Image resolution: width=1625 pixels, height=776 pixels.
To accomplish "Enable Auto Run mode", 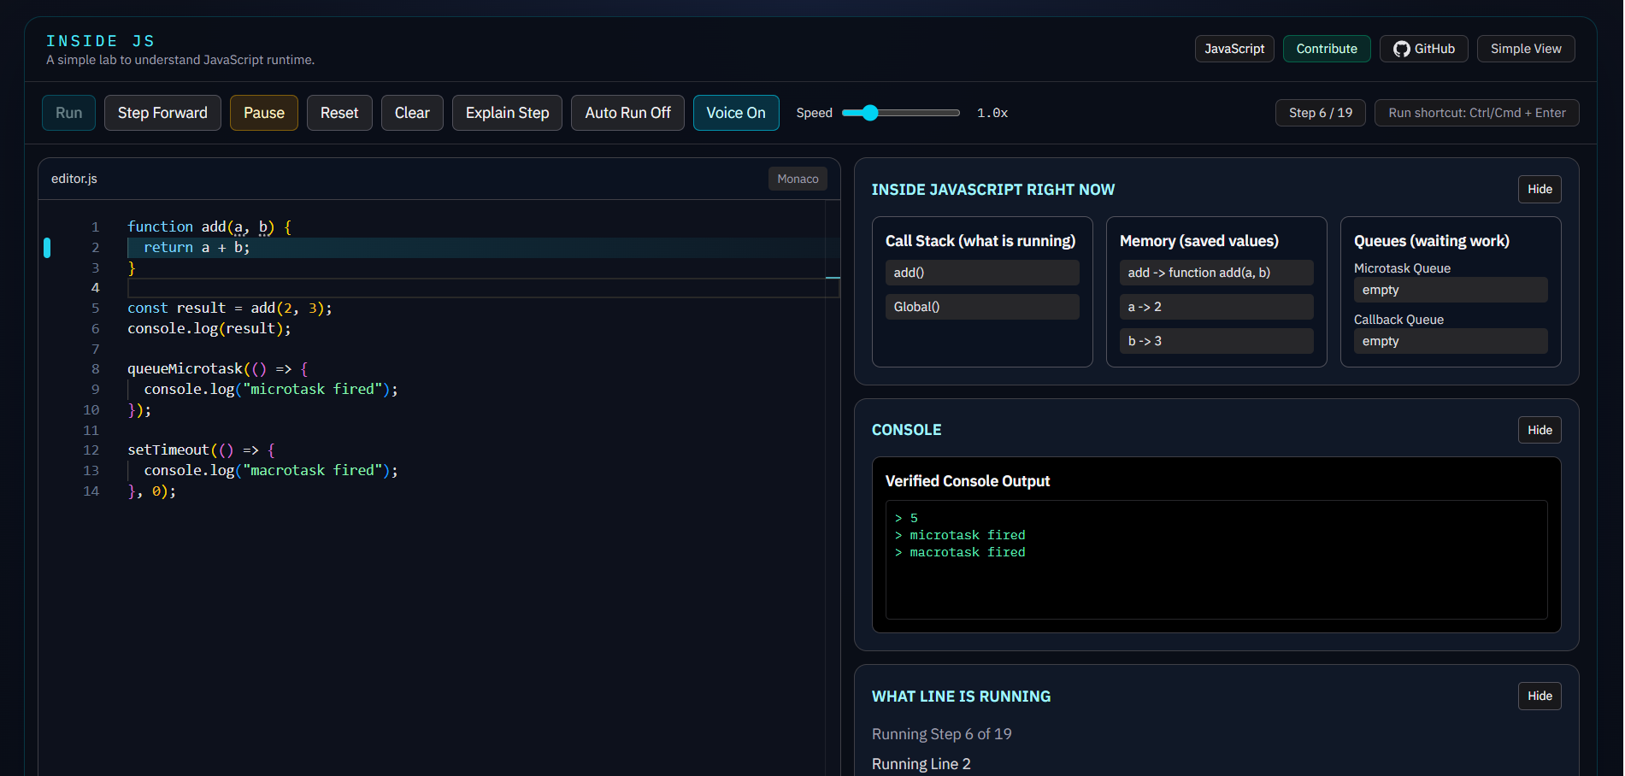I will pyautogui.click(x=627, y=112).
